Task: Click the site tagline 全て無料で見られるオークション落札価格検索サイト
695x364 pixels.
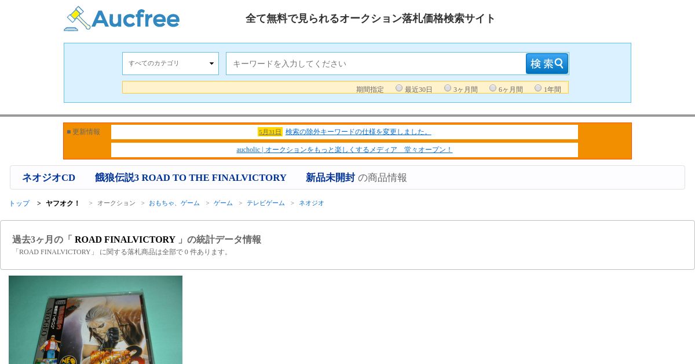Action: tap(371, 18)
